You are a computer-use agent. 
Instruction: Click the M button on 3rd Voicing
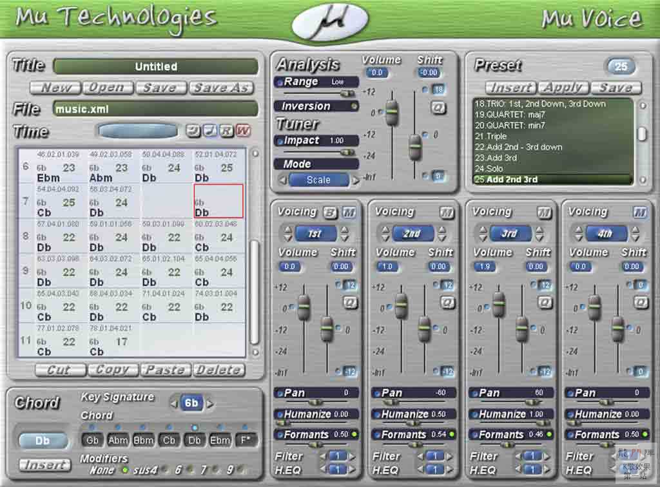[544, 213]
